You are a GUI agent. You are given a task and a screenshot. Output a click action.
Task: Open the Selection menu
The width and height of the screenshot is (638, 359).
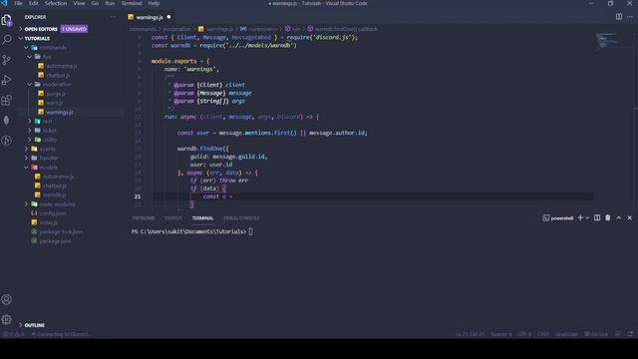(56, 3)
